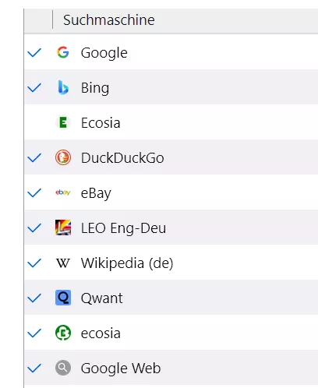The image size is (318, 388).
Task: Click the lowercase ecosia recycle icon
Action: click(x=63, y=333)
